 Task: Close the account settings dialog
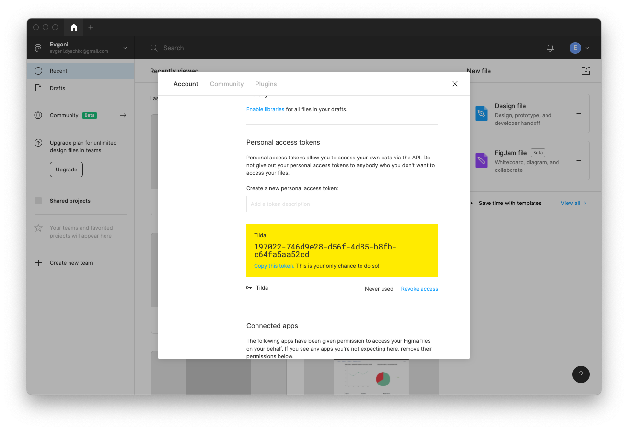click(x=455, y=84)
